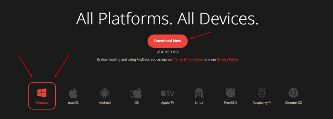Screen dimensions: 333x119
Task: Click the Chrome OS platform label
Action: tap(293, 103)
